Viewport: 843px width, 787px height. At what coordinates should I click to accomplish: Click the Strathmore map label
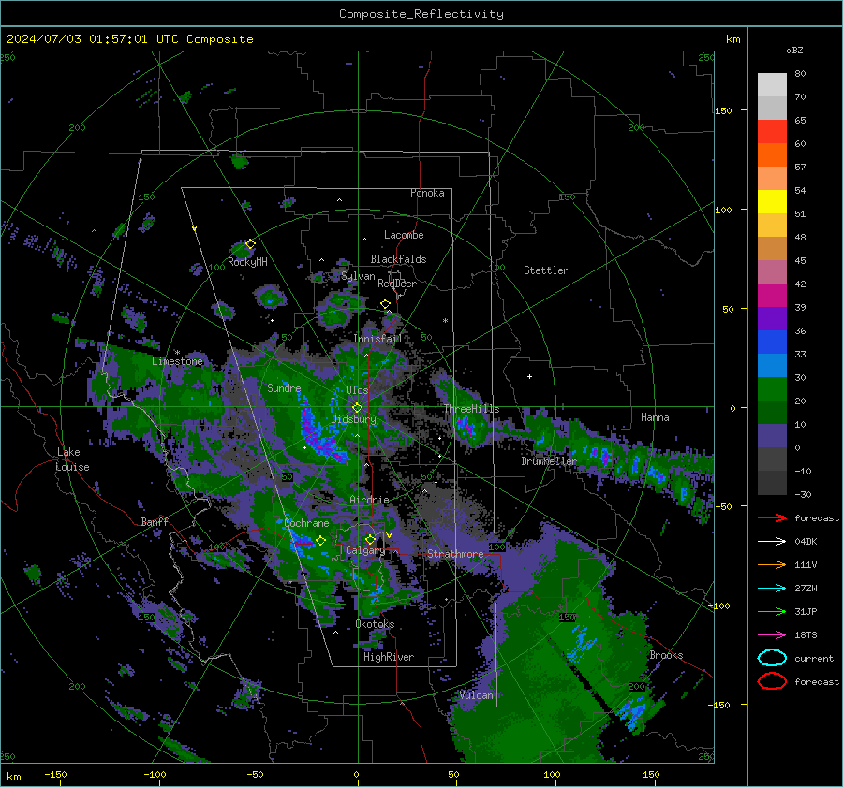point(455,553)
